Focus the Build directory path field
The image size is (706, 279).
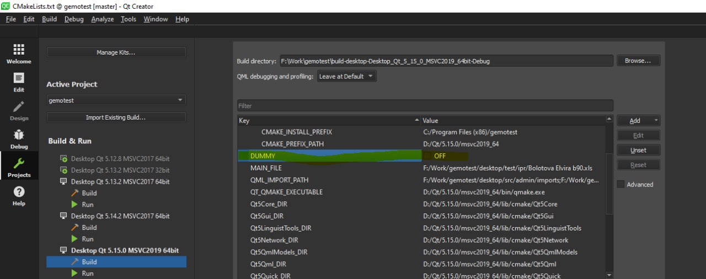(446, 61)
